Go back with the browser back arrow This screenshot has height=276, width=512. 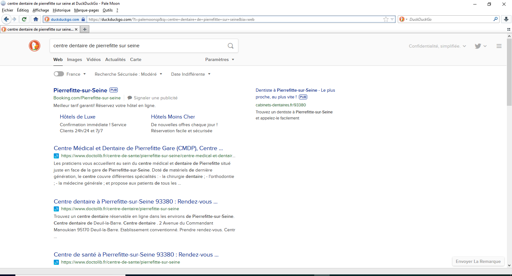(x=6, y=19)
